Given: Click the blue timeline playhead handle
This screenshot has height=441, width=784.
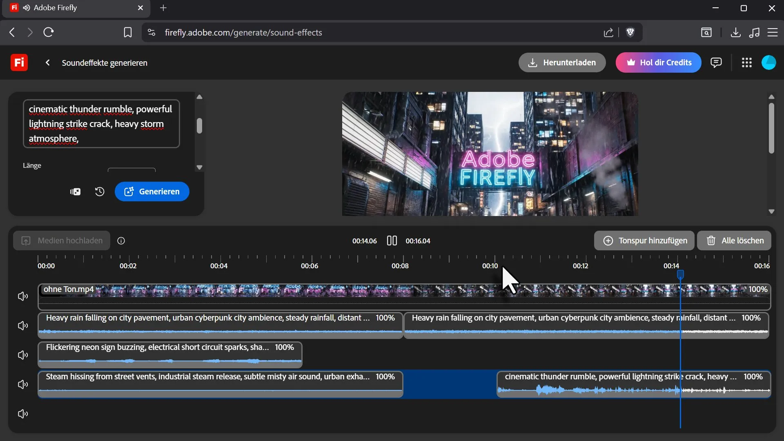Looking at the screenshot, I should tap(680, 274).
